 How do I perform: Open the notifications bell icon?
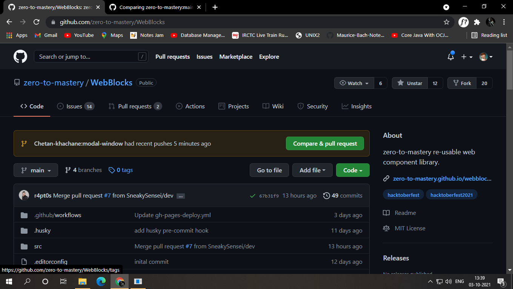click(x=450, y=57)
